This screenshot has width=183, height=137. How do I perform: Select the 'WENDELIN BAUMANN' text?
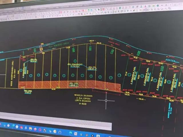point(83,96)
